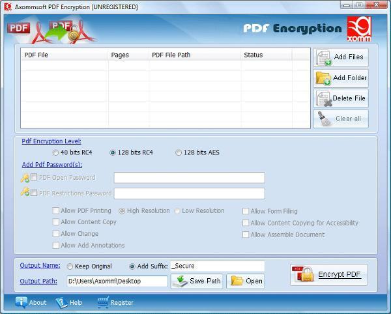Image resolution: width=391 pixels, height=314 pixels.
Task: Enable the PDF Restrictions Password checkbox
Action: 34,193
